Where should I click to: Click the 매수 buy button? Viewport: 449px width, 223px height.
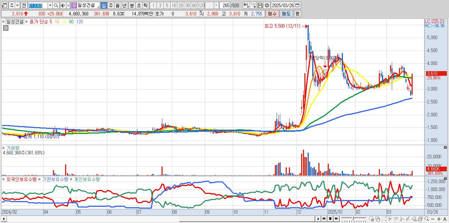[272, 14]
